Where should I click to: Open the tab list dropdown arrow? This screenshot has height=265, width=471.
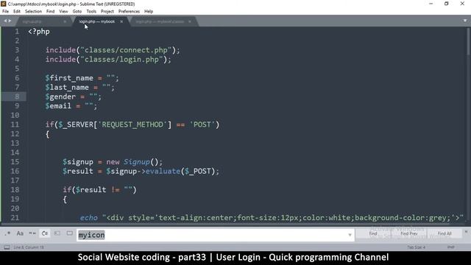pyautogui.click(x=465, y=21)
